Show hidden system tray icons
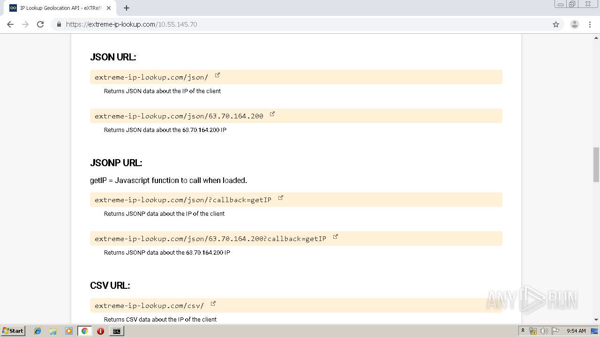Viewport: 600px width, 337px height. coord(523,331)
